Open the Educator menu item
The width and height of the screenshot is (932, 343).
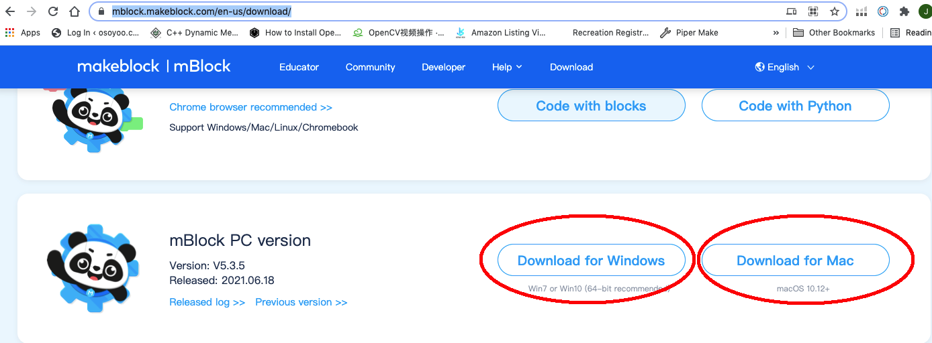coord(299,67)
